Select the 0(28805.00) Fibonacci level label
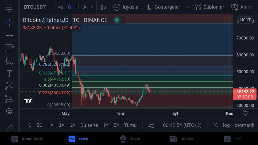This screenshot has width=258, height=145. (59, 105)
